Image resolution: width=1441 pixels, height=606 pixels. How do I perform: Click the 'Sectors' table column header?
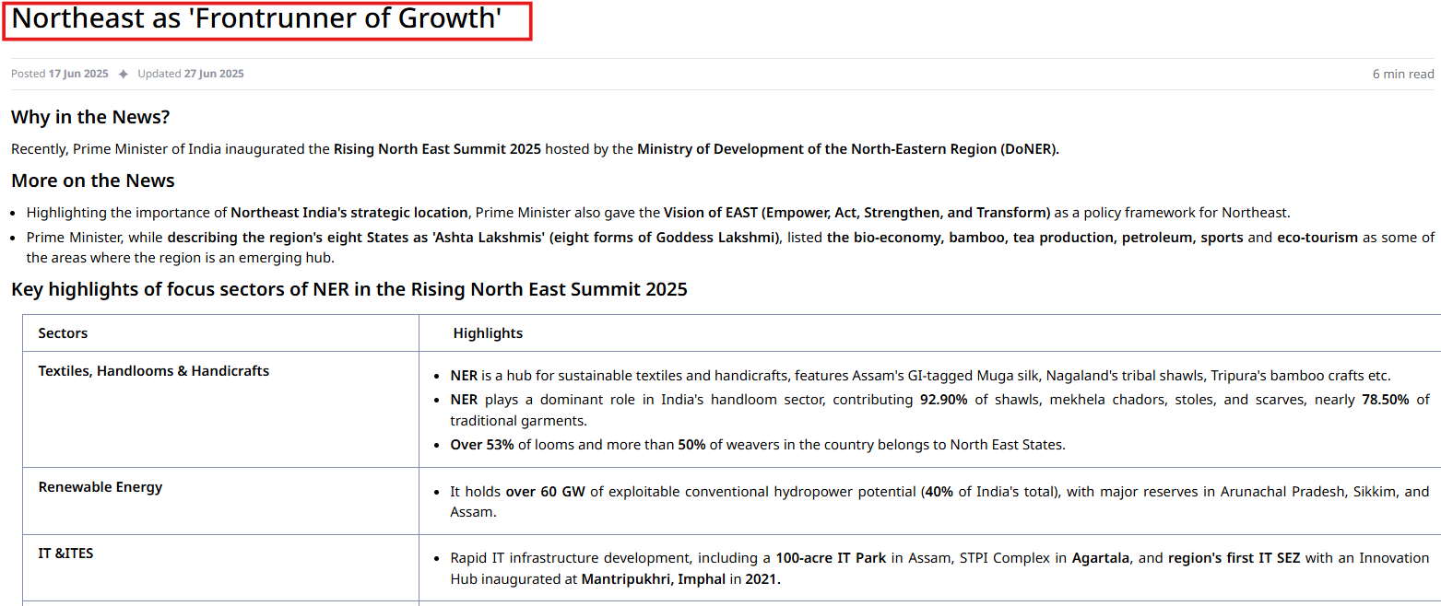point(63,333)
